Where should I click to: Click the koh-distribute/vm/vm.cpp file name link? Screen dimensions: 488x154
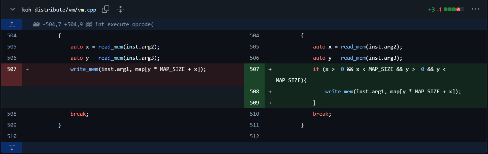click(x=59, y=9)
